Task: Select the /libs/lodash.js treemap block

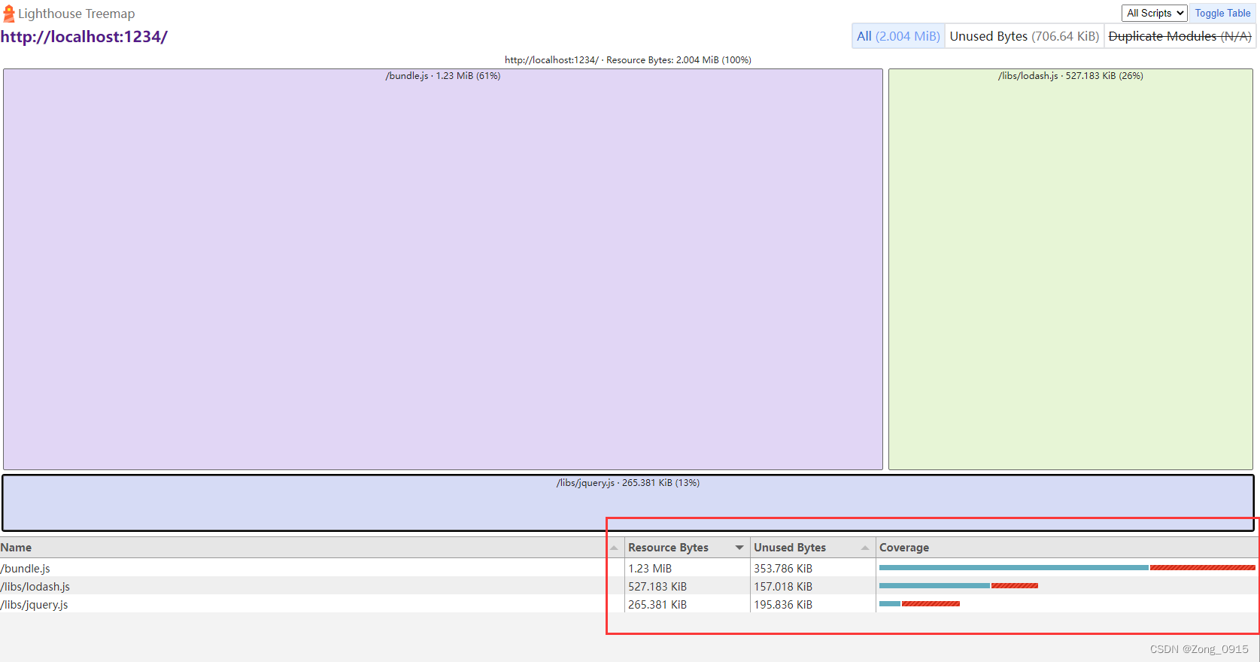Action: 1070,269
